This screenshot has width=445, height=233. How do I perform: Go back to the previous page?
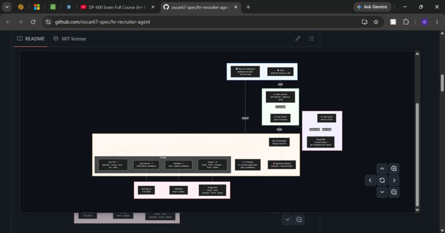8,22
